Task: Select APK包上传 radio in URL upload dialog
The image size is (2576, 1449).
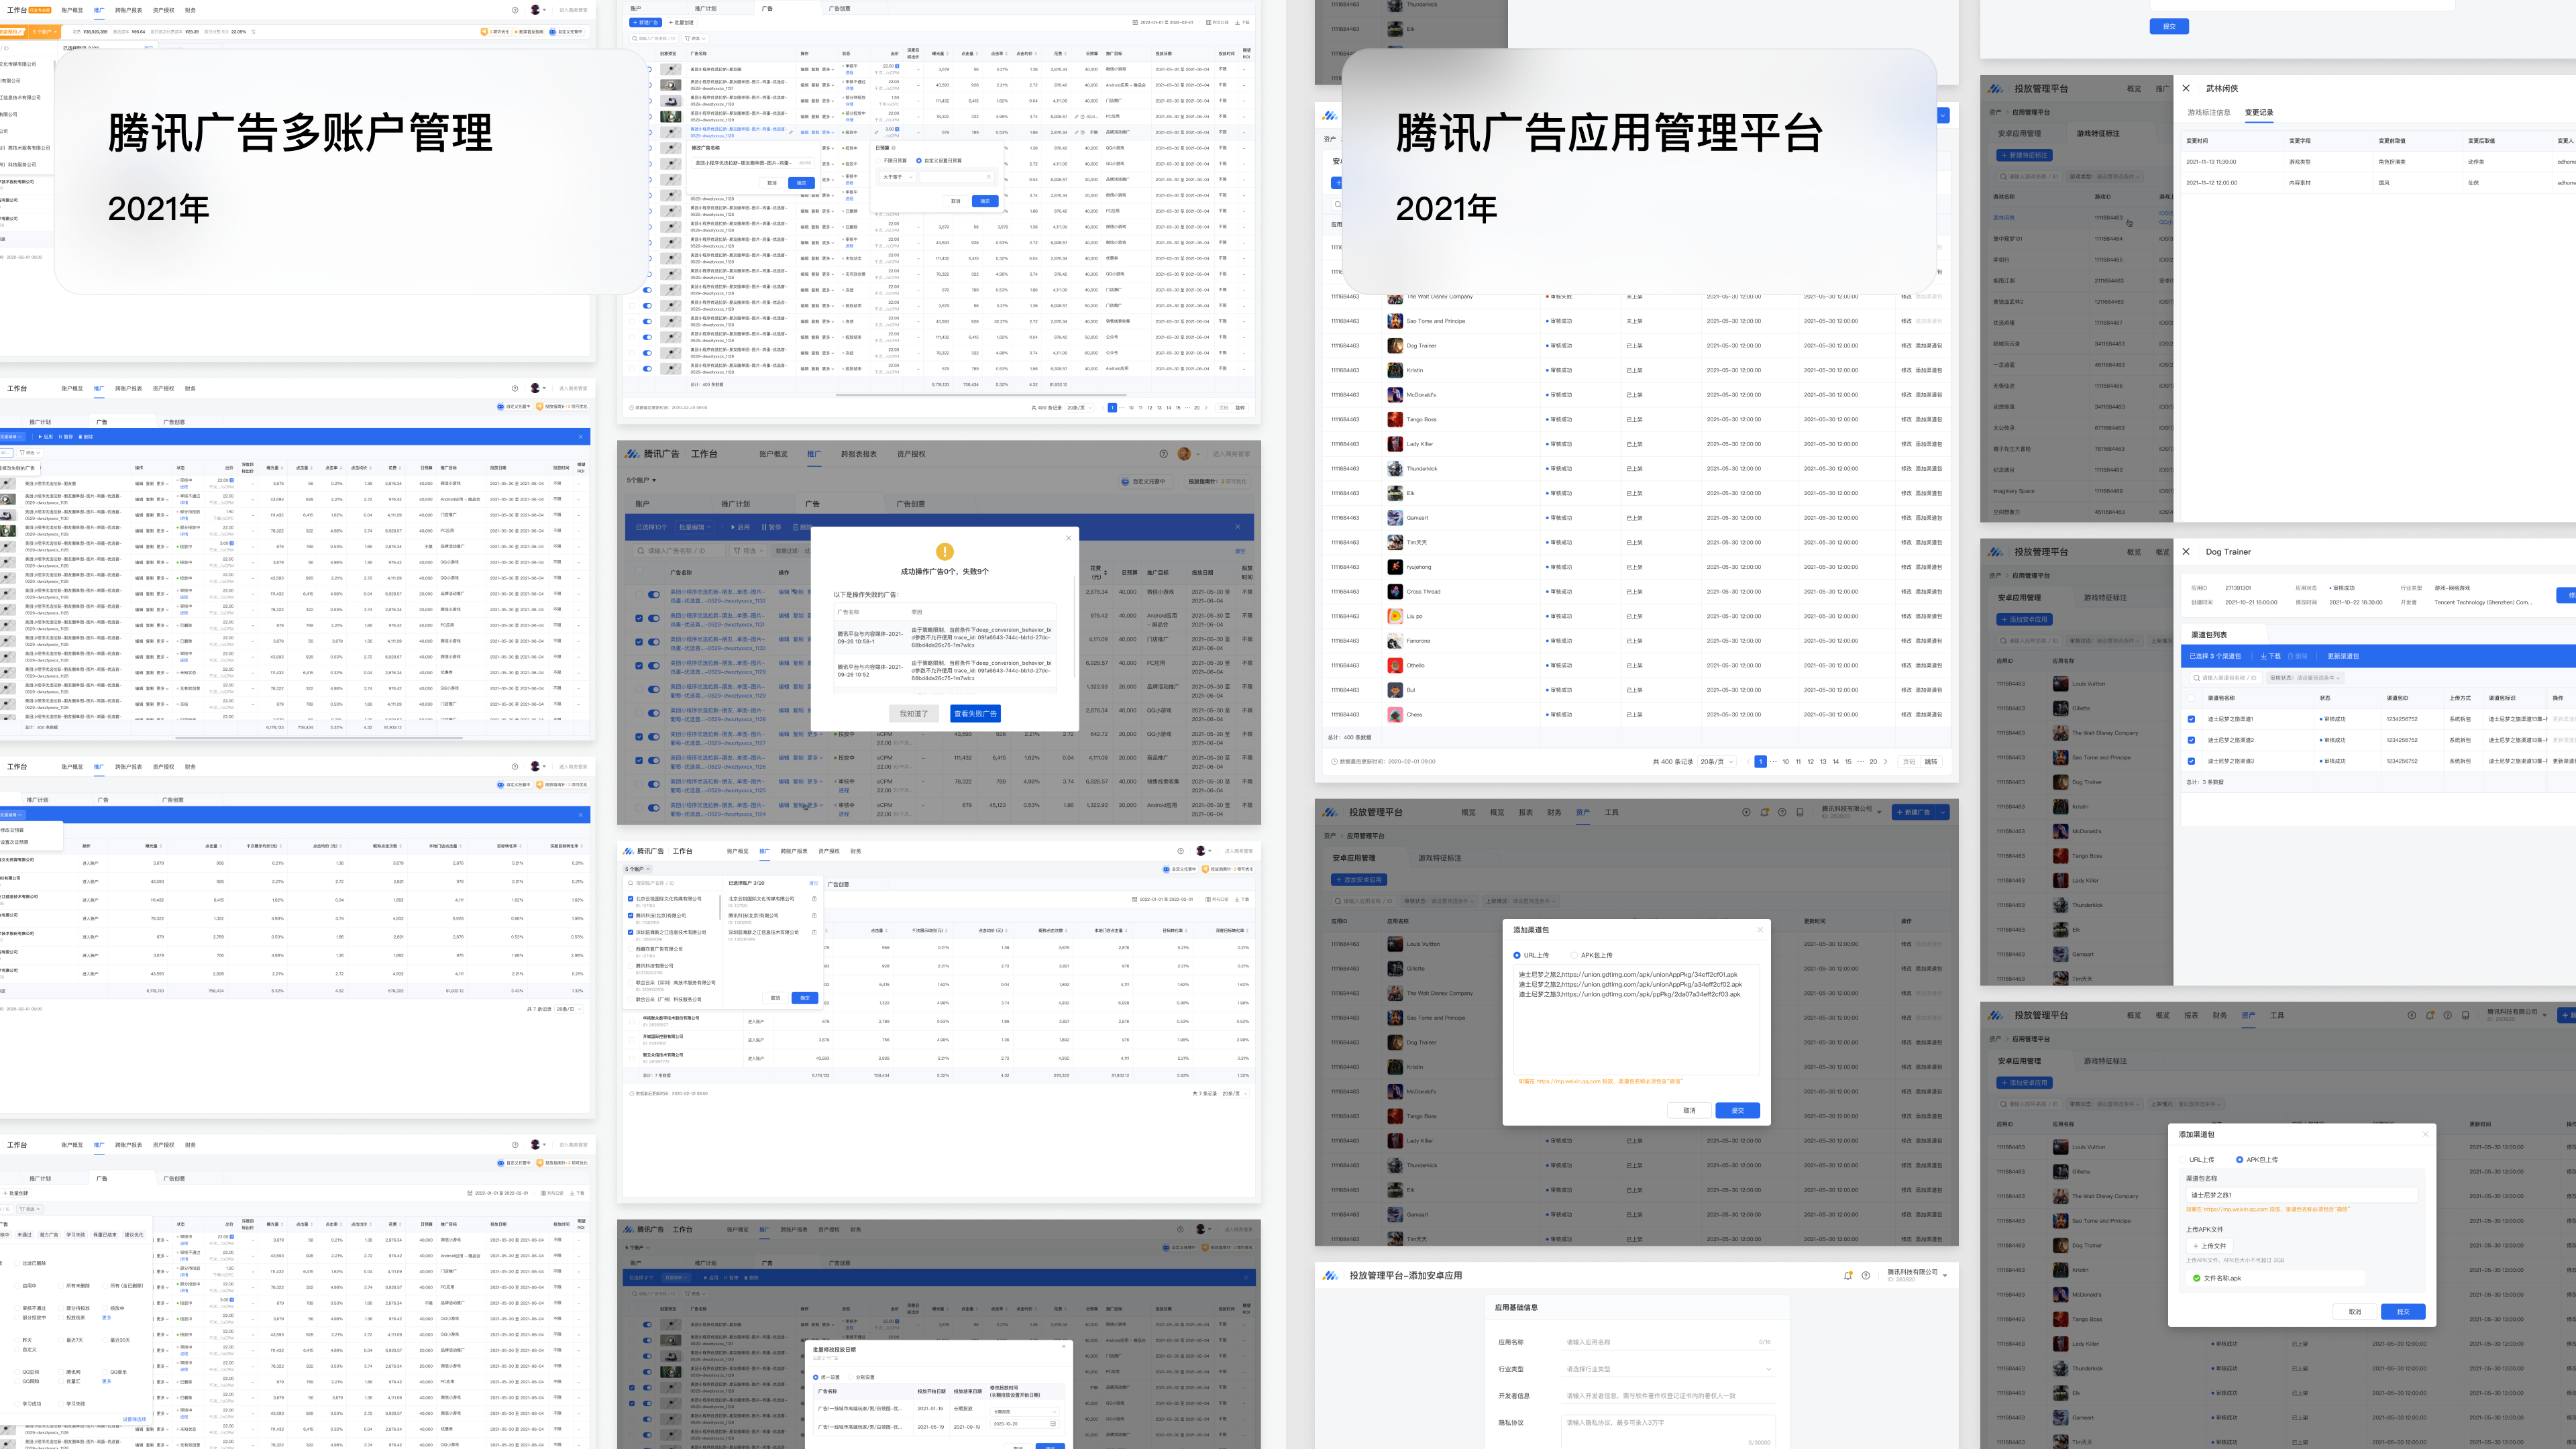Action: [1574, 955]
